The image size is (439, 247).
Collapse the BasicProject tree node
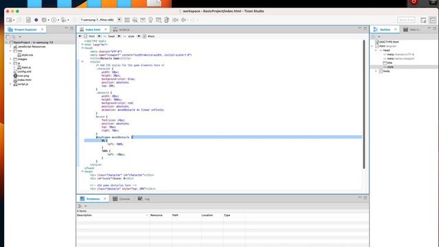(x=7, y=43)
